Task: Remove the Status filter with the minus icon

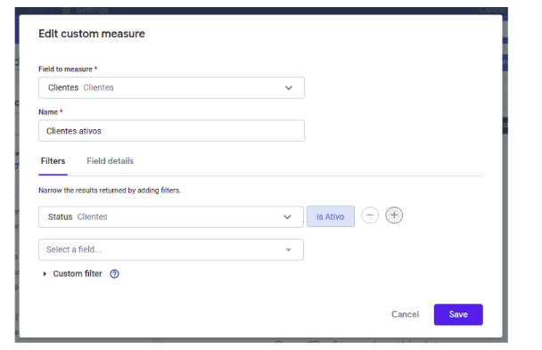Action: click(370, 216)
